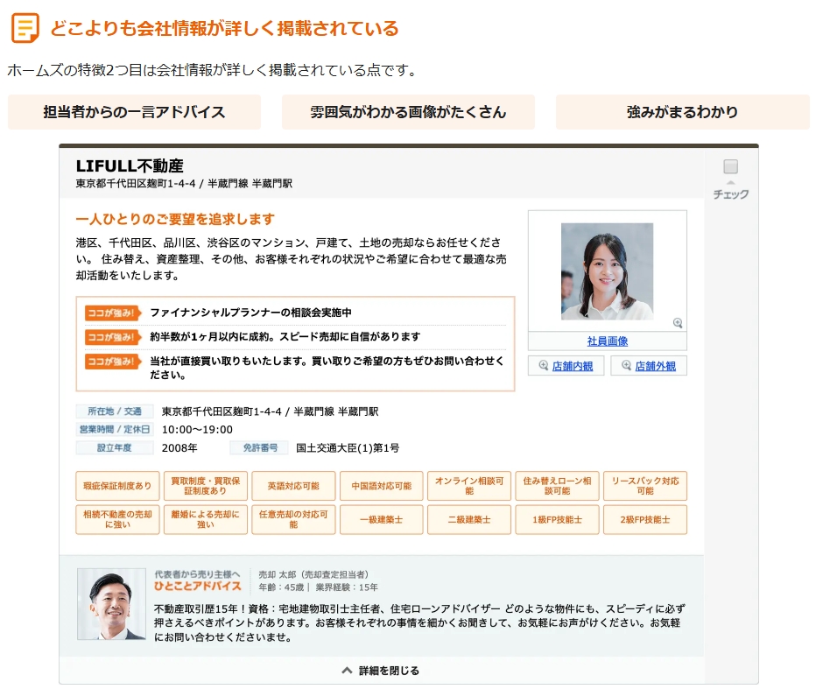Collapse details via 詳細を閉じる
Viewport: 823px width, 696px height.
[389, 671]
